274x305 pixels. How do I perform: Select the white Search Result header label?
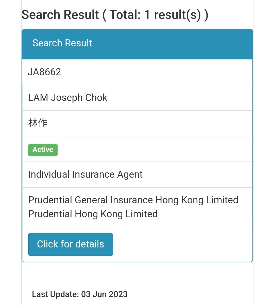coord(62,43)
